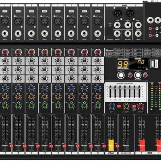Click the red main left fader
This screenshot has width=161, height=161.
pos(142,145)
